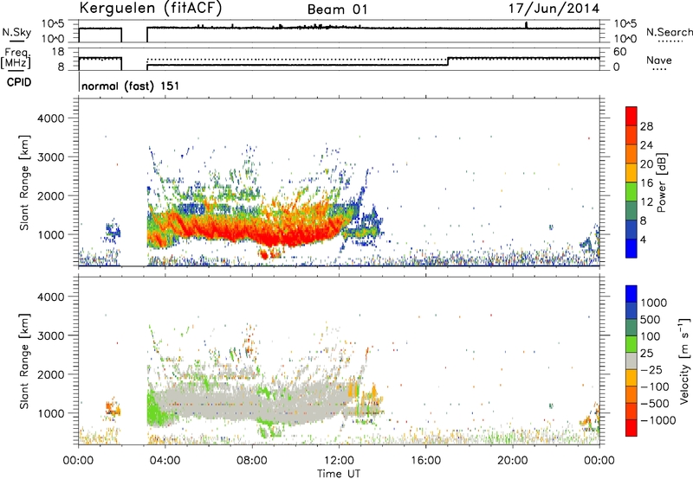The height and width of the screenshot is (479, 693).
Task: Click the '08:00' time tick label
Action: click(x=252, y=461)
